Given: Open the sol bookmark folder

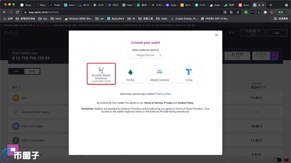Looking at the screenshot, I should [x=100, y=19].
